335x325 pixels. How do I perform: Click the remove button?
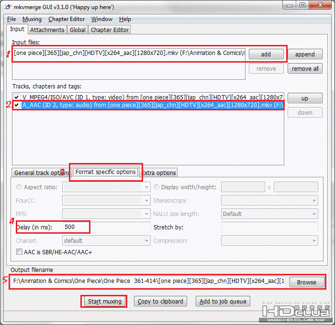266,69
